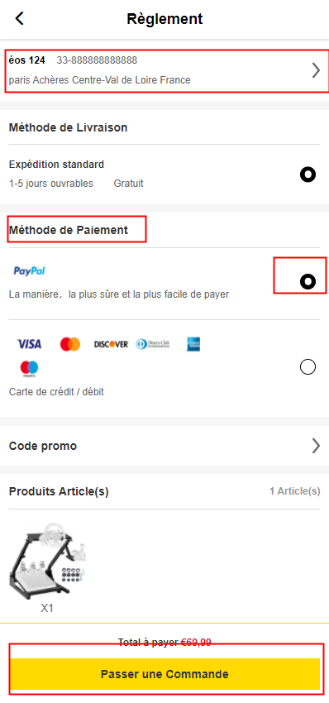Click the Discover card logo
329x703 pixels.
click(111, 344)
